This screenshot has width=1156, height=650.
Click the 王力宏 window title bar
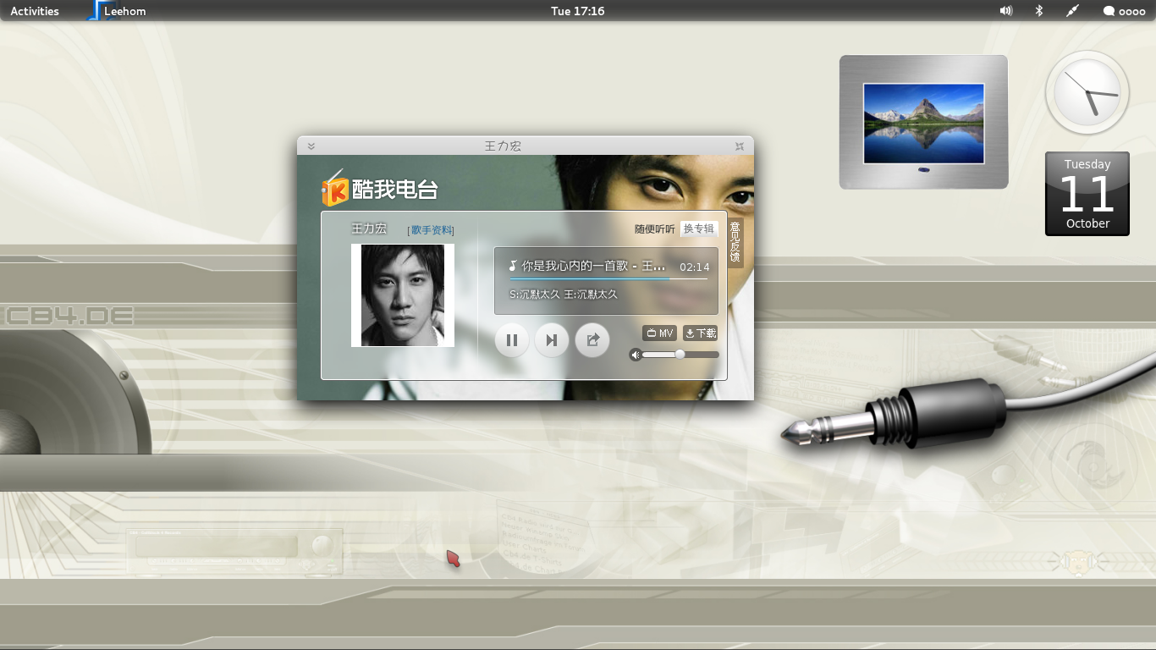coord(525,146)
